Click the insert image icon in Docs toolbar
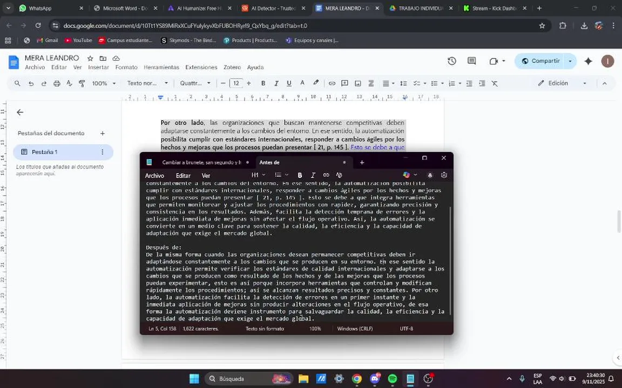Screen dimensions: 622x388 358,84
